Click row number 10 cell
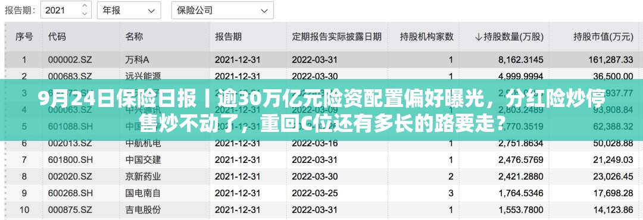This screenshot has height=220, width=643. [24, 210]
